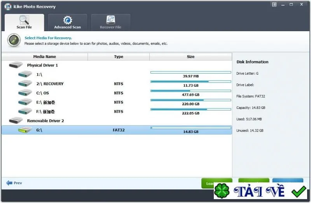Image resolution: width=311 pixels, height=203 pixels.
Task: Click the Removable Driver 2 disk icon
Action: [16, 121]
